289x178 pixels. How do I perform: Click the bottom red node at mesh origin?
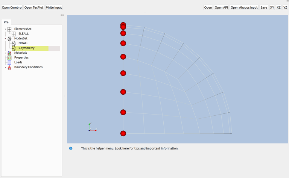coord(123,134)
